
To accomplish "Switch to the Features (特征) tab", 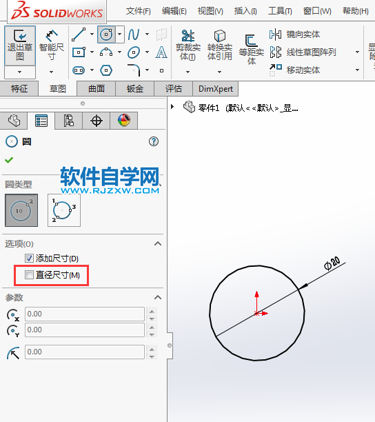I will coord(19,88).
